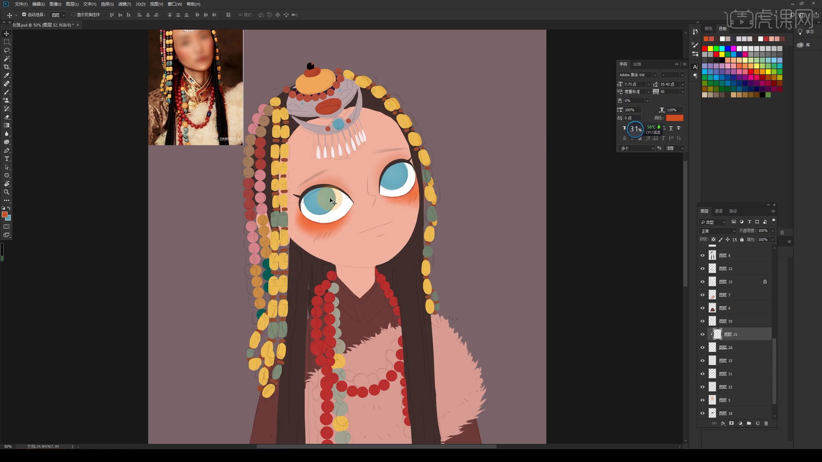Close the 女孩.psd document tab
The height and width of the screenshot is (462, 822).
pyautogui.click(x=78, y=25)
